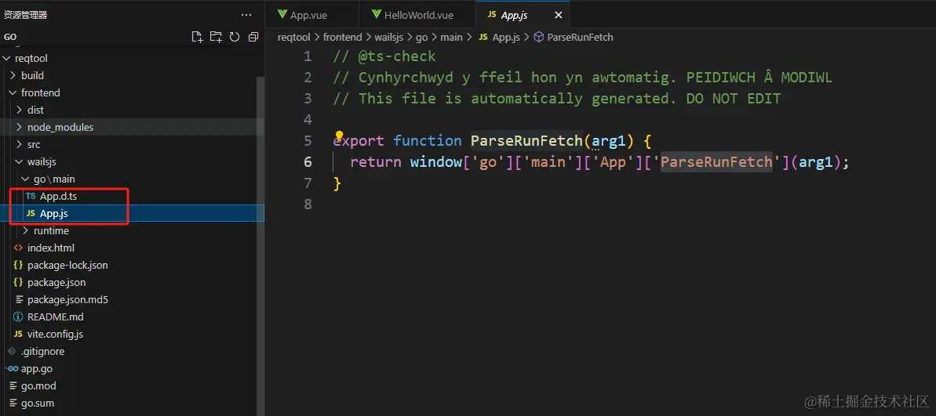Click the ParseRunFetch function name on line 5
This screenshot has width=936, height=416.
(527, 141)
